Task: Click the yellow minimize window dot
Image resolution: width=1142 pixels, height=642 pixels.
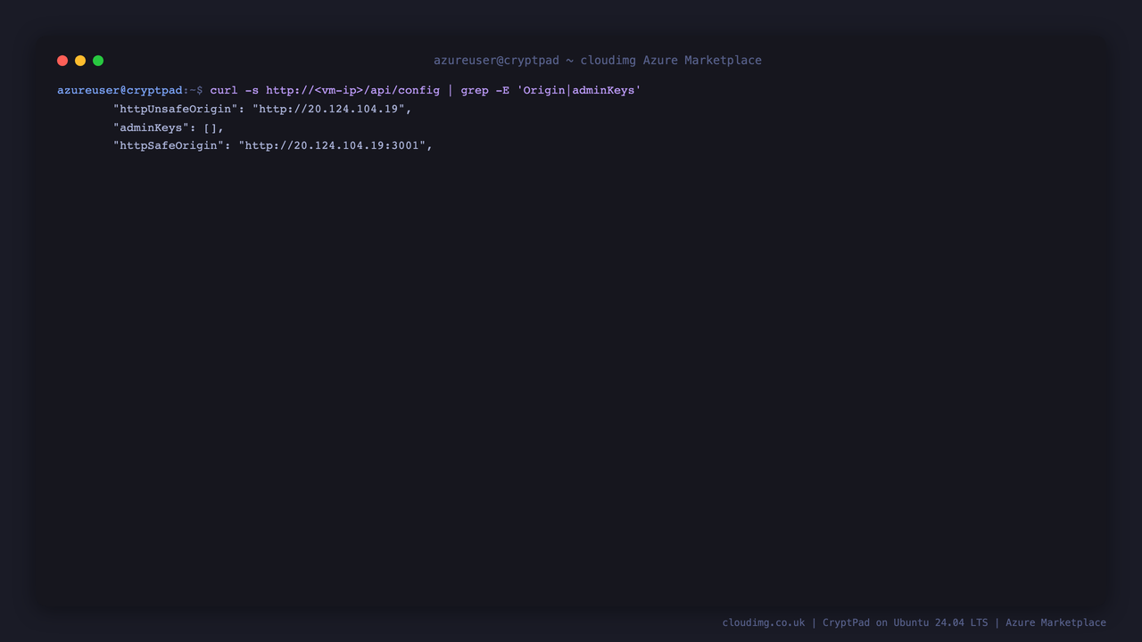Action: (80, 61)
